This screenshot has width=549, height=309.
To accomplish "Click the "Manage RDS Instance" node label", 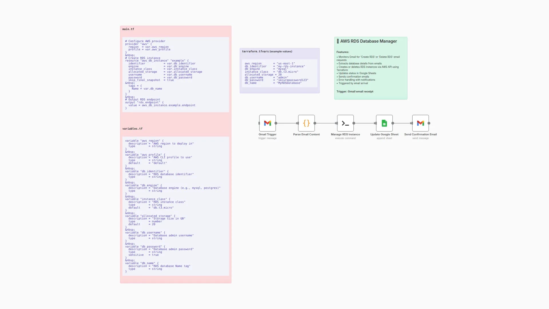I will tap(345, 134).
